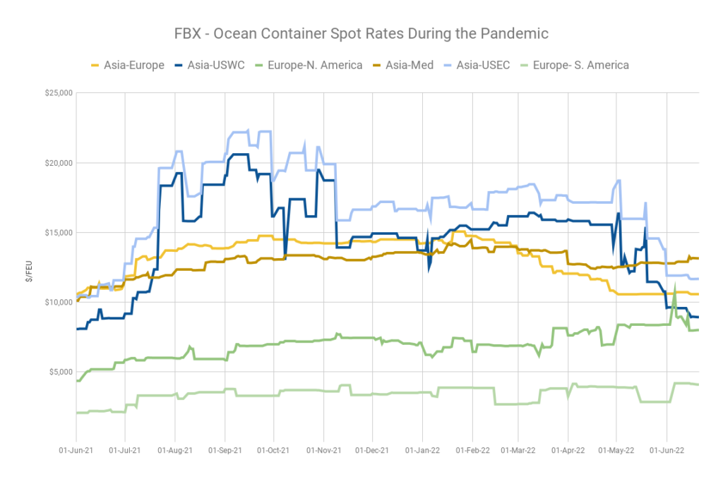Click the 01-Mar-22 x-axis label

click(518, 451)
